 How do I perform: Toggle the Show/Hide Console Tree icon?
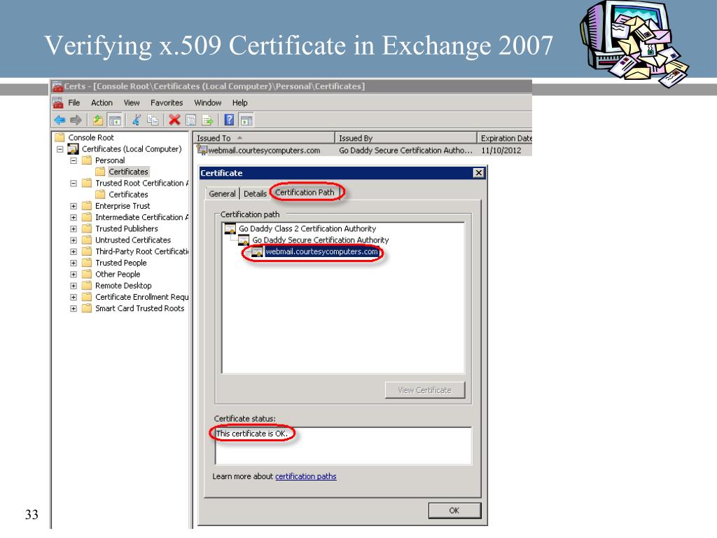coord(116,120)
